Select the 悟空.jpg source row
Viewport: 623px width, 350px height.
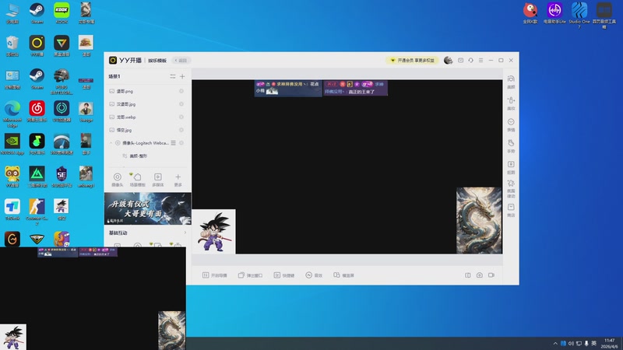147,130
